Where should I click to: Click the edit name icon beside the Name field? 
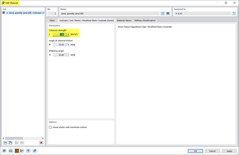(x=163, y=14)
